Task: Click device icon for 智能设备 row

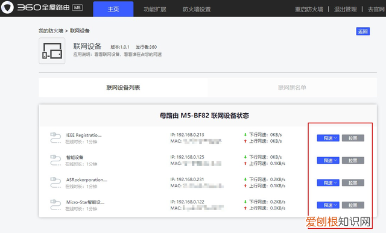Action: coord(55,160)
